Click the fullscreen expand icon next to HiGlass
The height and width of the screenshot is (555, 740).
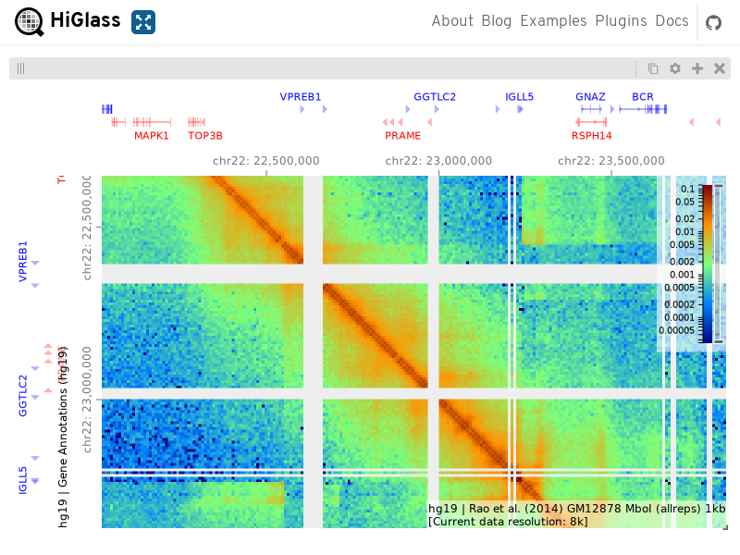click(143, 22)
